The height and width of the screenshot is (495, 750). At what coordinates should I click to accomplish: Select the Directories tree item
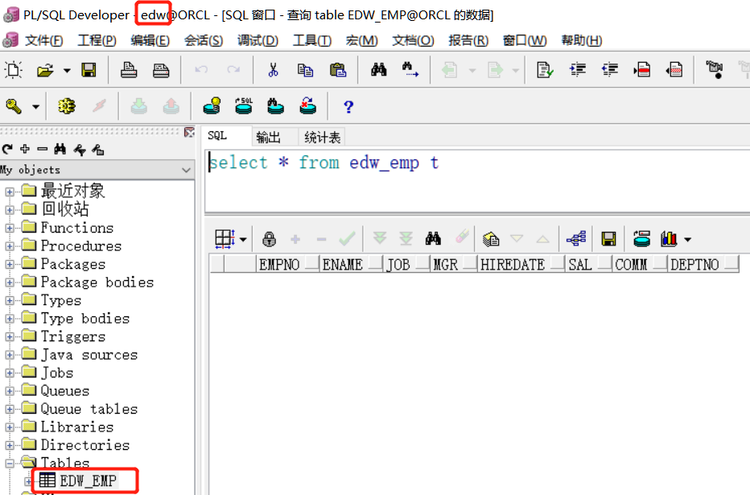click(85, 445)
